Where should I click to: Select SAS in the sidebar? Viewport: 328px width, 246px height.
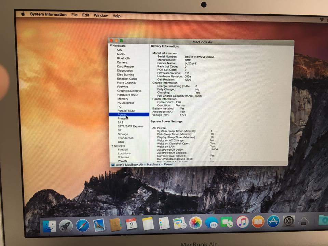point(121,122)
